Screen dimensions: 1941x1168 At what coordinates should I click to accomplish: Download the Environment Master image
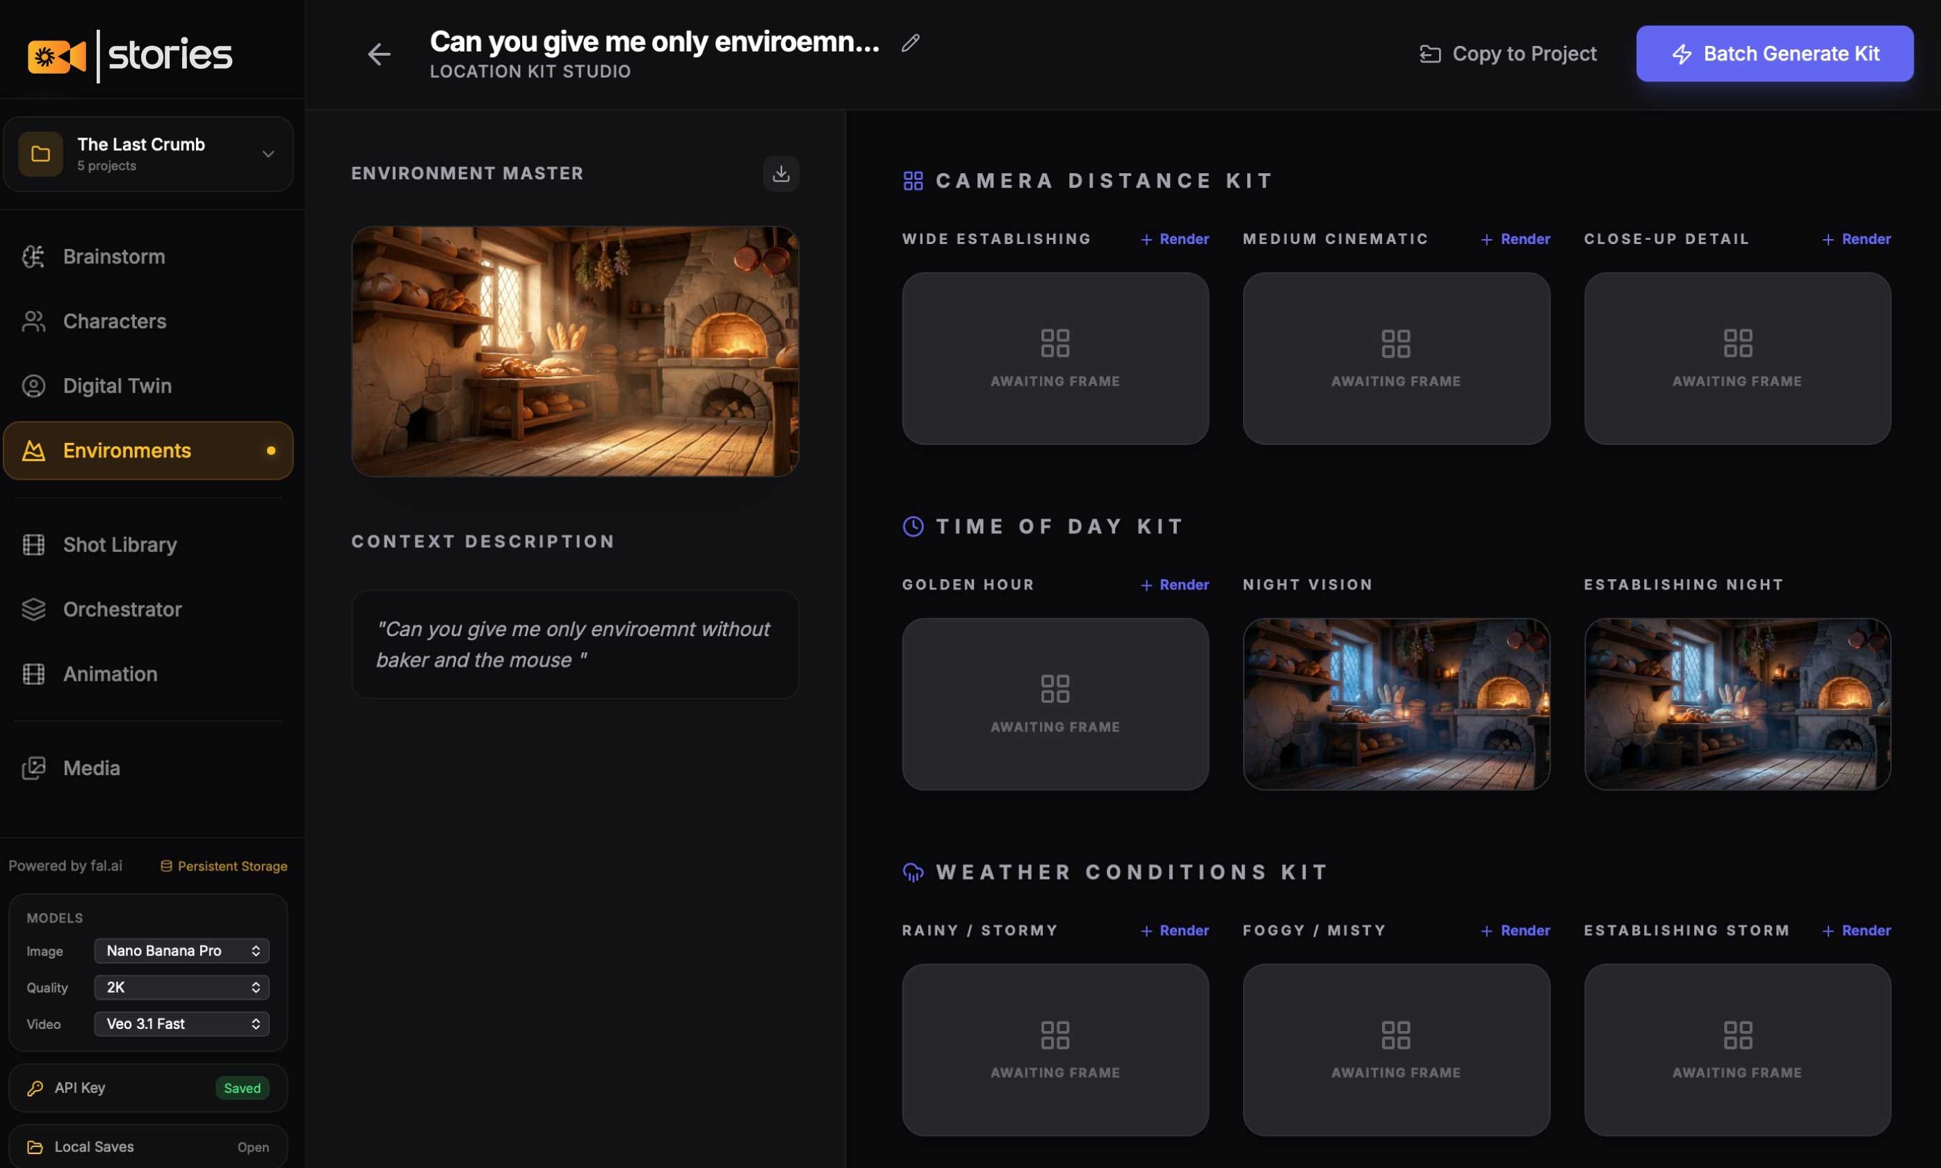pyautogui.click(x=781, y=173)
